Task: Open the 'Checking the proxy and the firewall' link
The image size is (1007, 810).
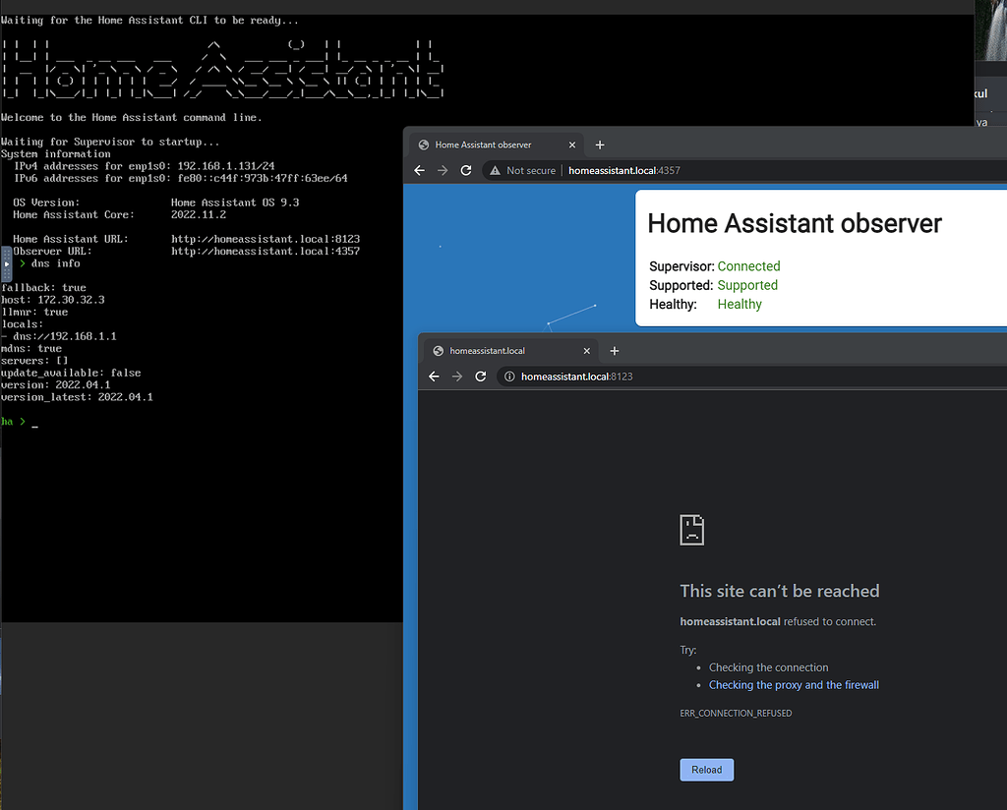Action: click(794, 685)
